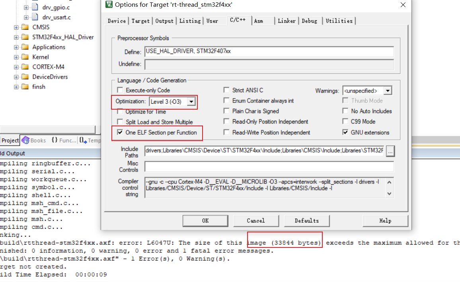Click the Keil logo in dialog title
460x282 pixels.
[109, 4]
